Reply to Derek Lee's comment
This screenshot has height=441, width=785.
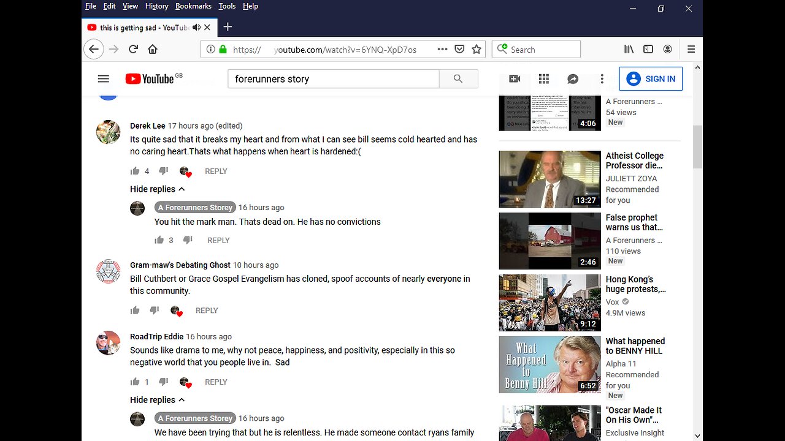click(x=216, y=171)
